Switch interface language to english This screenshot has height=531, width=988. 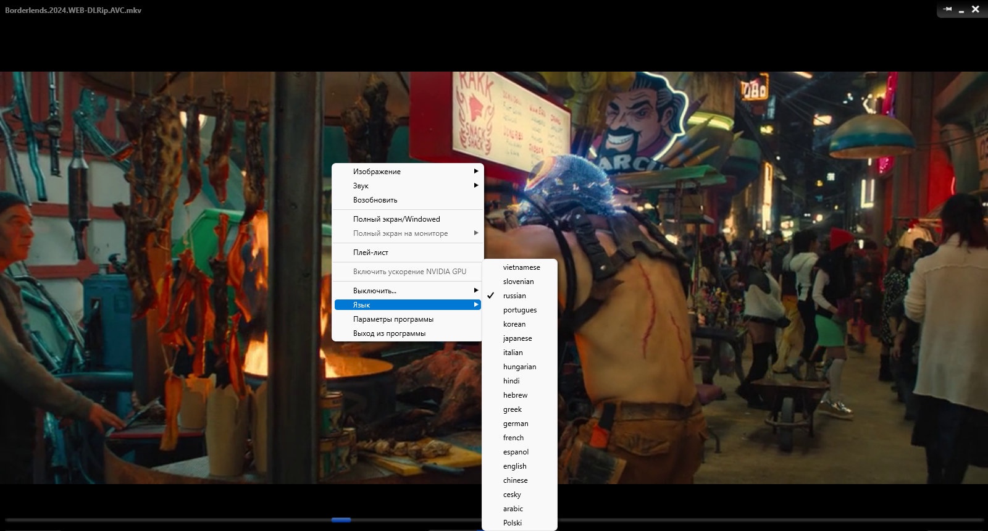pos(519,466)
